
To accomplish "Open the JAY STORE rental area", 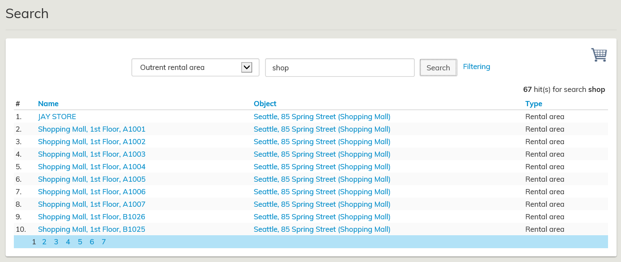I will (x=57, y=117).
